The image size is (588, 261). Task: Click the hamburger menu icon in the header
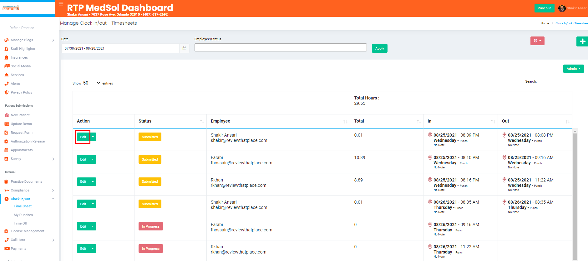pos(61,4)
